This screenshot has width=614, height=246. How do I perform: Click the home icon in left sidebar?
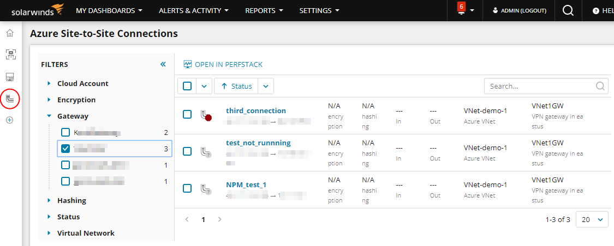[x=10, y=33]
